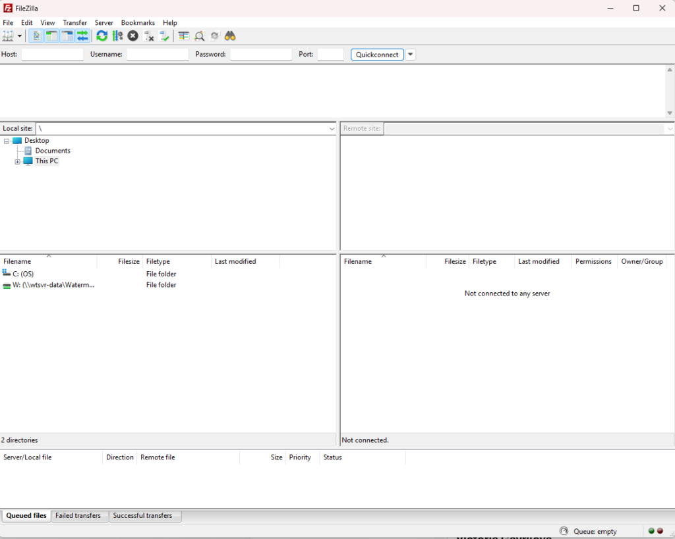The width and height of the screenshot is (675, 539).
Task: Click message log scroll down arrow
Action: 670,113
